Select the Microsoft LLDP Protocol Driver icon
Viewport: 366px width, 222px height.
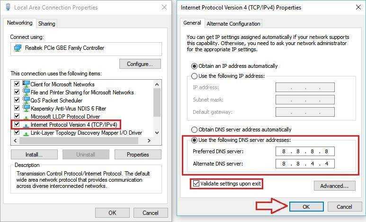[26, 117]
